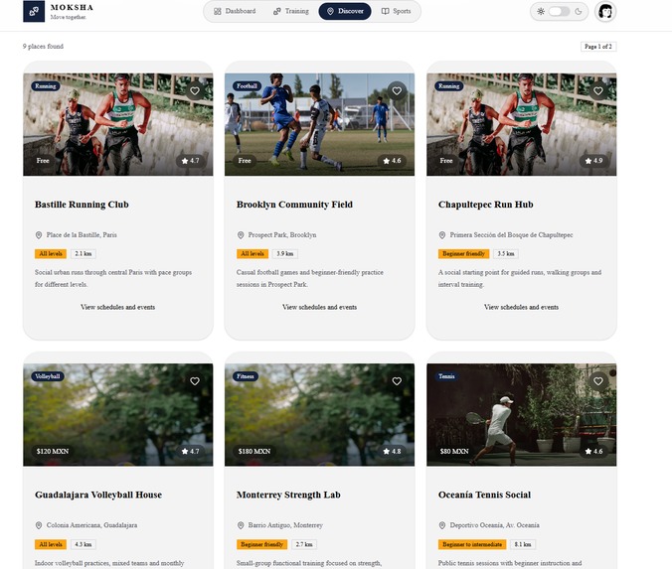Click the Oceanía Tennis Social photo
Screen dimensions: 672x569
[x=522, y=415]
